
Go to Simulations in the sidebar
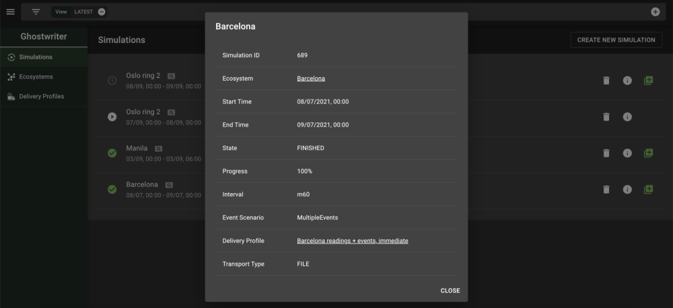coord(35,57)
